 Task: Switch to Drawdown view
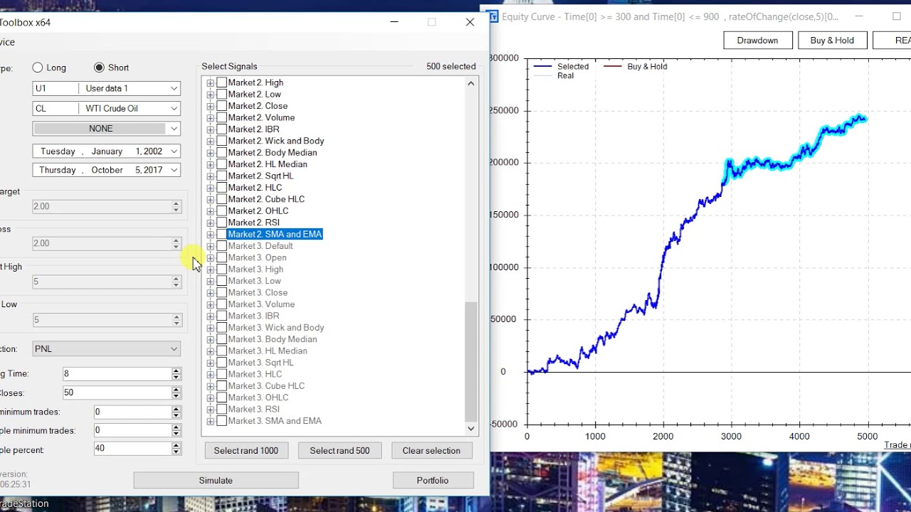(x=757, y=41)
